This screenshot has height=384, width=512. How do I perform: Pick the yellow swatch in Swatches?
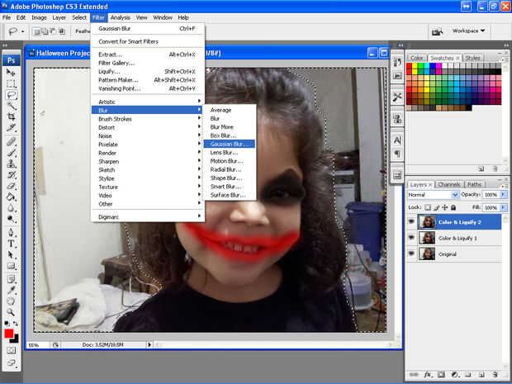coord(415,66)
